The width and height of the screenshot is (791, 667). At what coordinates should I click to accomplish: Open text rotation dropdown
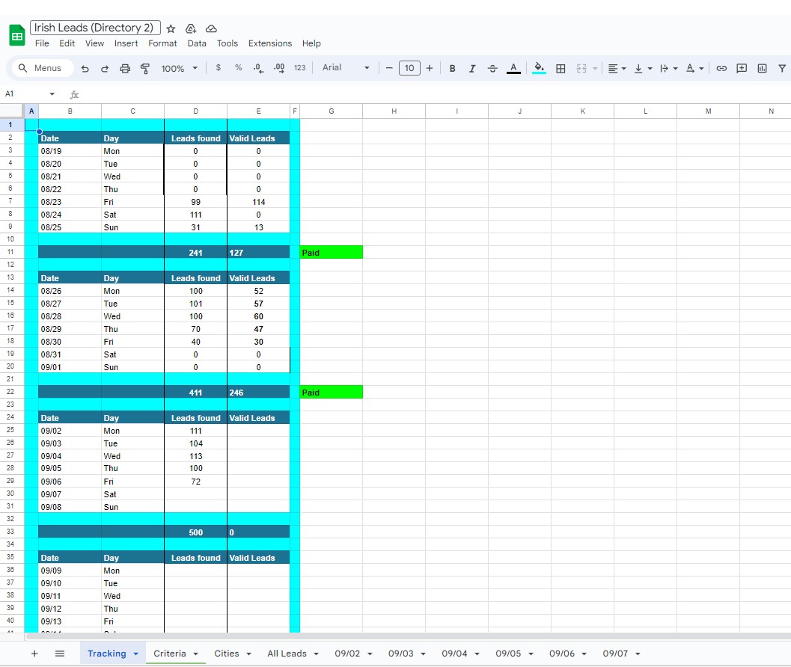coord(694,69)
